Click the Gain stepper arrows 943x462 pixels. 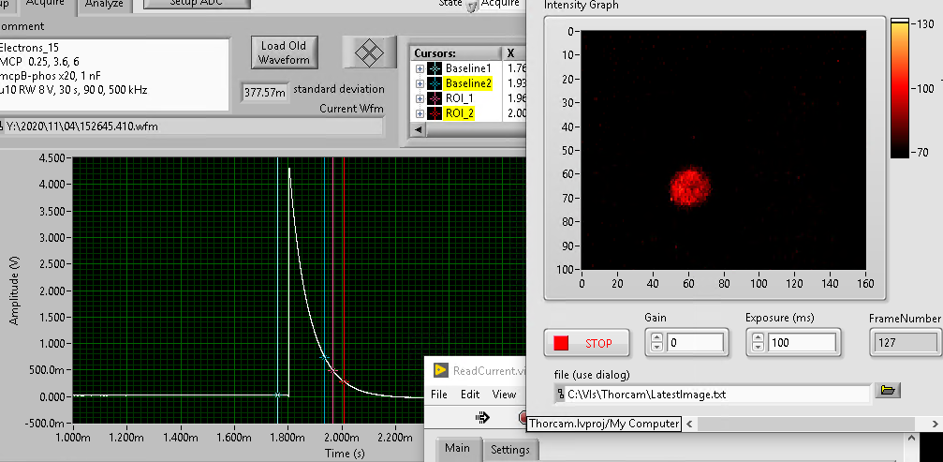click(x=656, y=343)
